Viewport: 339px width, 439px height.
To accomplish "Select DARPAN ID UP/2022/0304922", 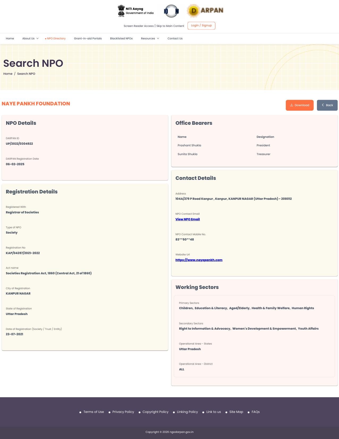I will [19, 144].
